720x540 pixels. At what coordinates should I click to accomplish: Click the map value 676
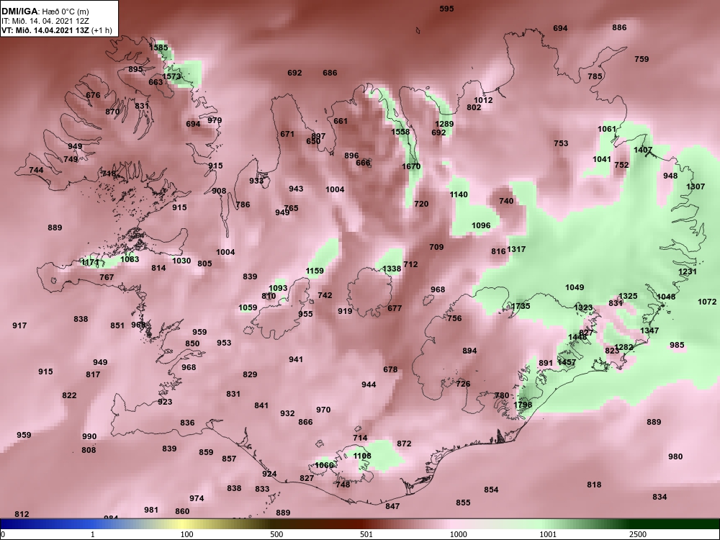point(93,96)
